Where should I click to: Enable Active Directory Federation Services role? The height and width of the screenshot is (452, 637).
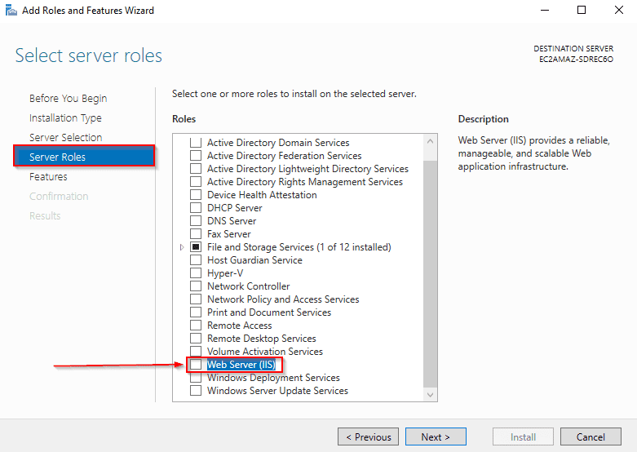click(196, 156)
